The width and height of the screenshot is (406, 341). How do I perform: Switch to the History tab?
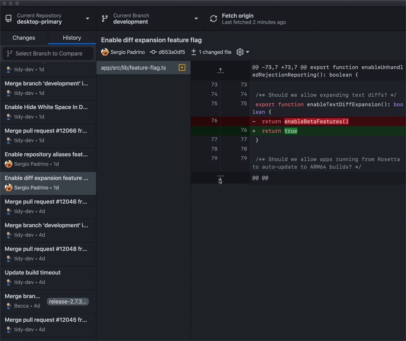click(72, 38)
